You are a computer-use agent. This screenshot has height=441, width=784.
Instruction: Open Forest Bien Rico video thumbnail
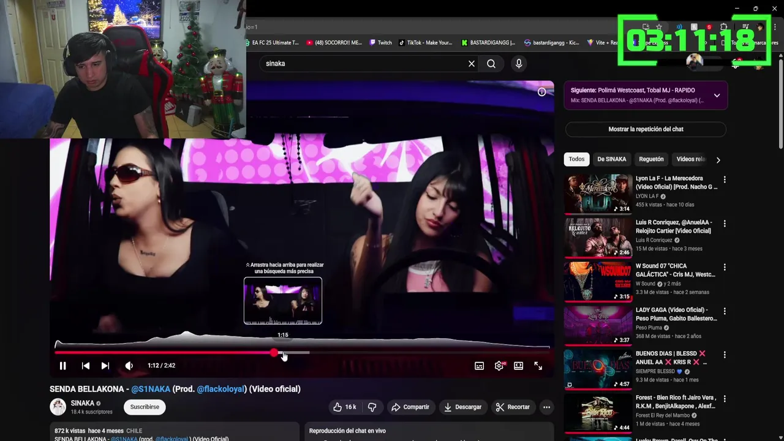pos(598,412)
